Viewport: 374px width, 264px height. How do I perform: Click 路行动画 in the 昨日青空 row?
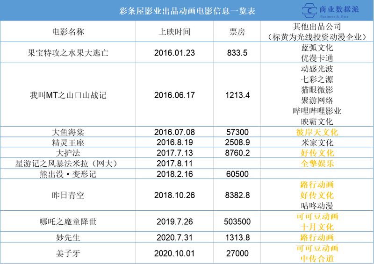[317, 185]
